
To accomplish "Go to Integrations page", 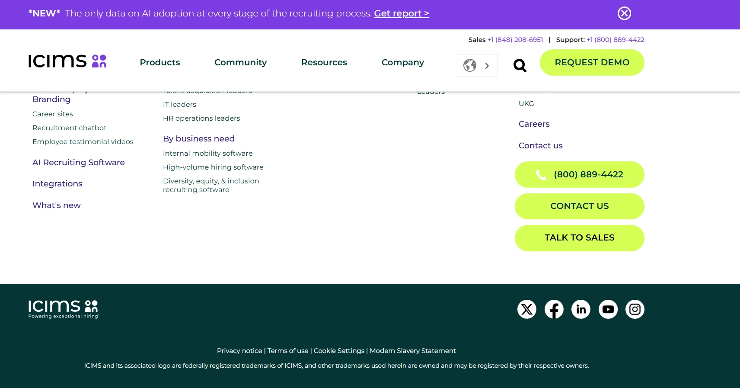I will point(57,183).
